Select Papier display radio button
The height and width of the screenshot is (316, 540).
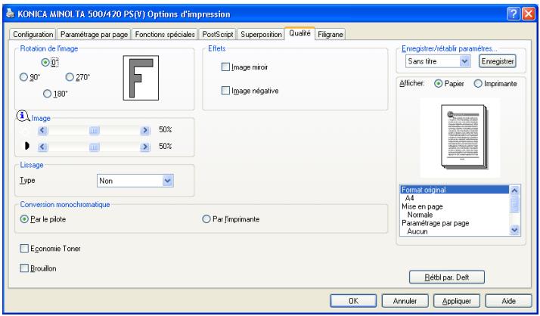point(438,84)
